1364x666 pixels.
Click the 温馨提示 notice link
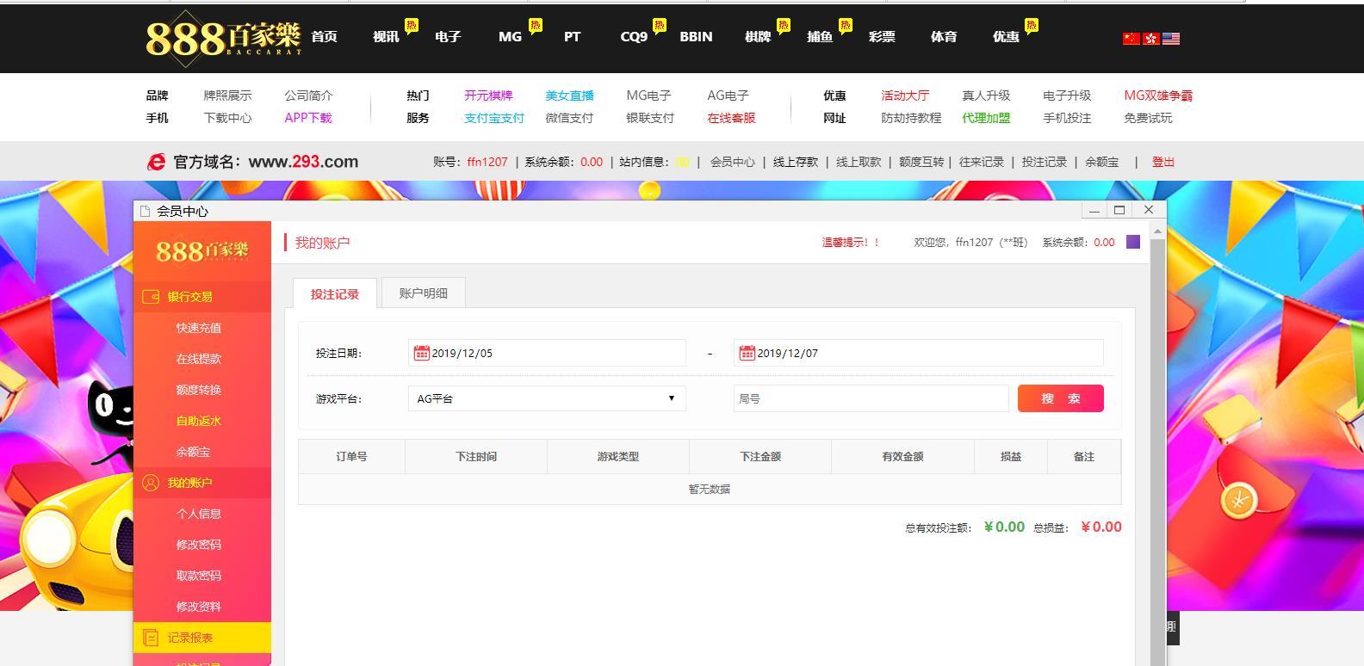[851, 243]
